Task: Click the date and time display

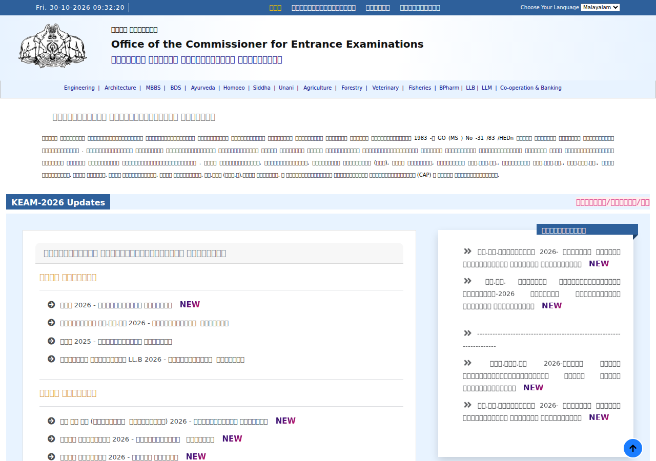Action: (80, 8)
